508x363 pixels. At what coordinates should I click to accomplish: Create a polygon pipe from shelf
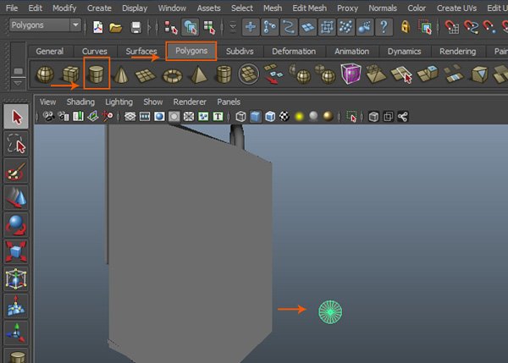tap(224, 74)
